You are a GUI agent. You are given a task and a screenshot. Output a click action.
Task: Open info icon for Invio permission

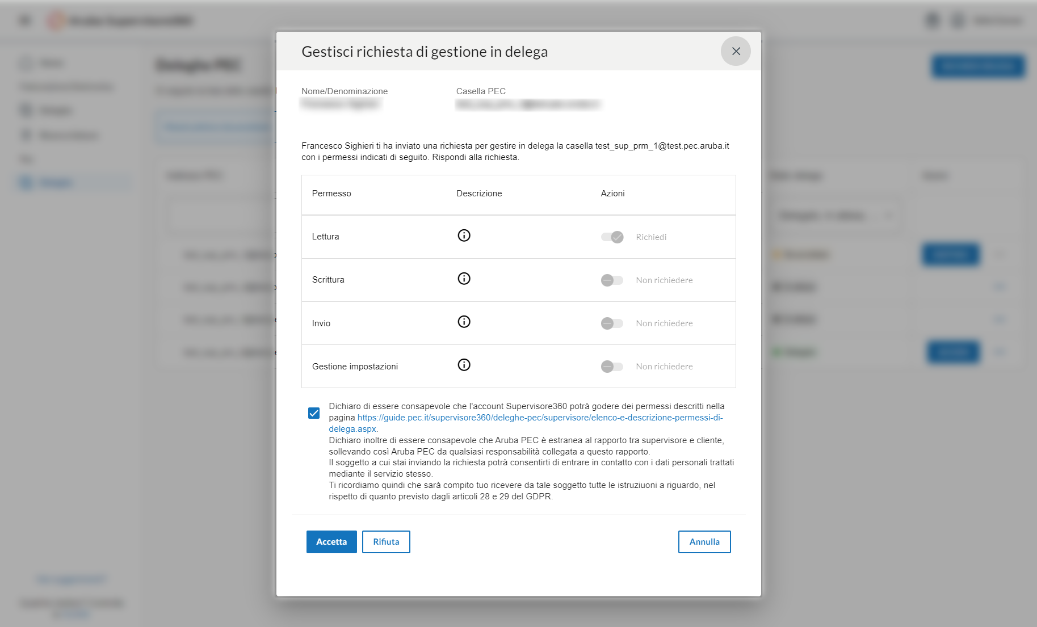pyautogui.click(x=464, y=322)
